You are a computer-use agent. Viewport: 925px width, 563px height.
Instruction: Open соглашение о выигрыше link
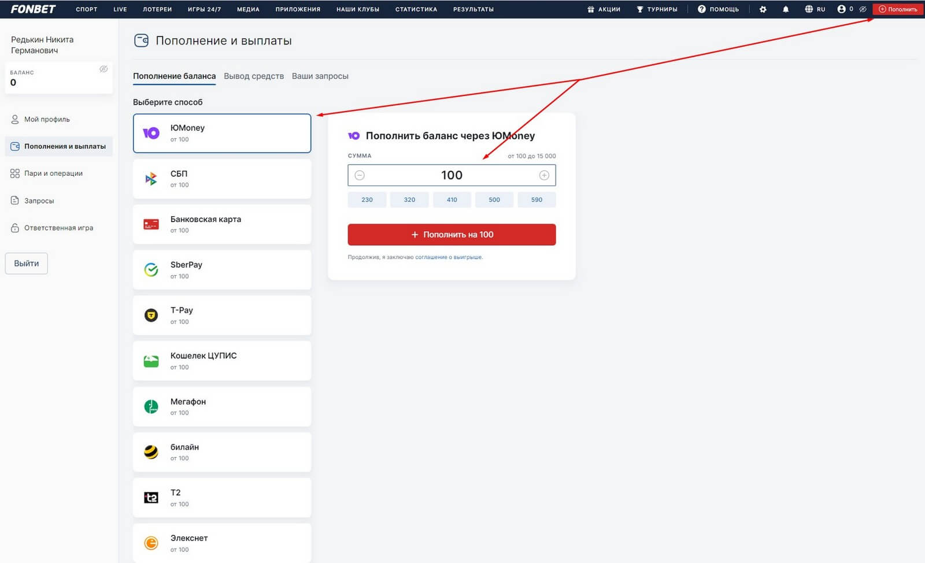click(449, 257)
